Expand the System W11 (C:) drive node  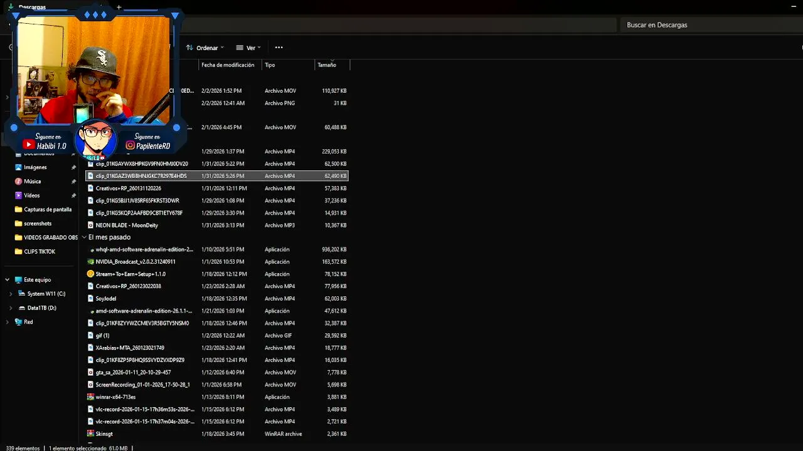click(11, 294)
